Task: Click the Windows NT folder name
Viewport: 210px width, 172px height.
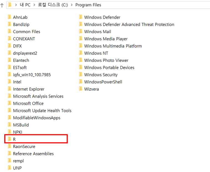Action: (96, 53)
